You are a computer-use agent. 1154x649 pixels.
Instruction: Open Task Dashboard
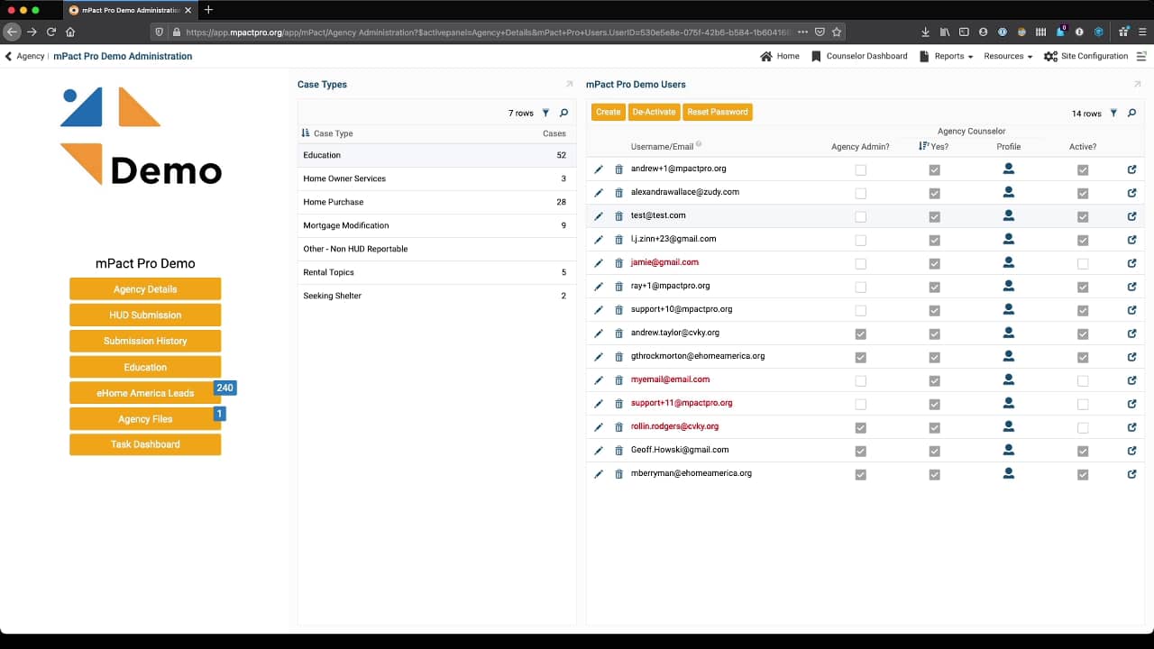145,444
